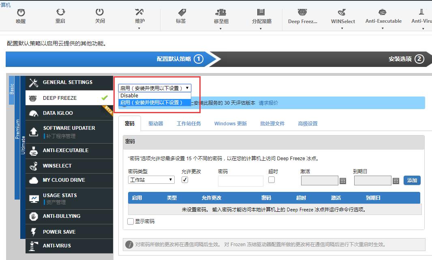Click the Shutdown (关闭) toolbar icon
This screenshot has width=432, height=260.
click(100, 13)
